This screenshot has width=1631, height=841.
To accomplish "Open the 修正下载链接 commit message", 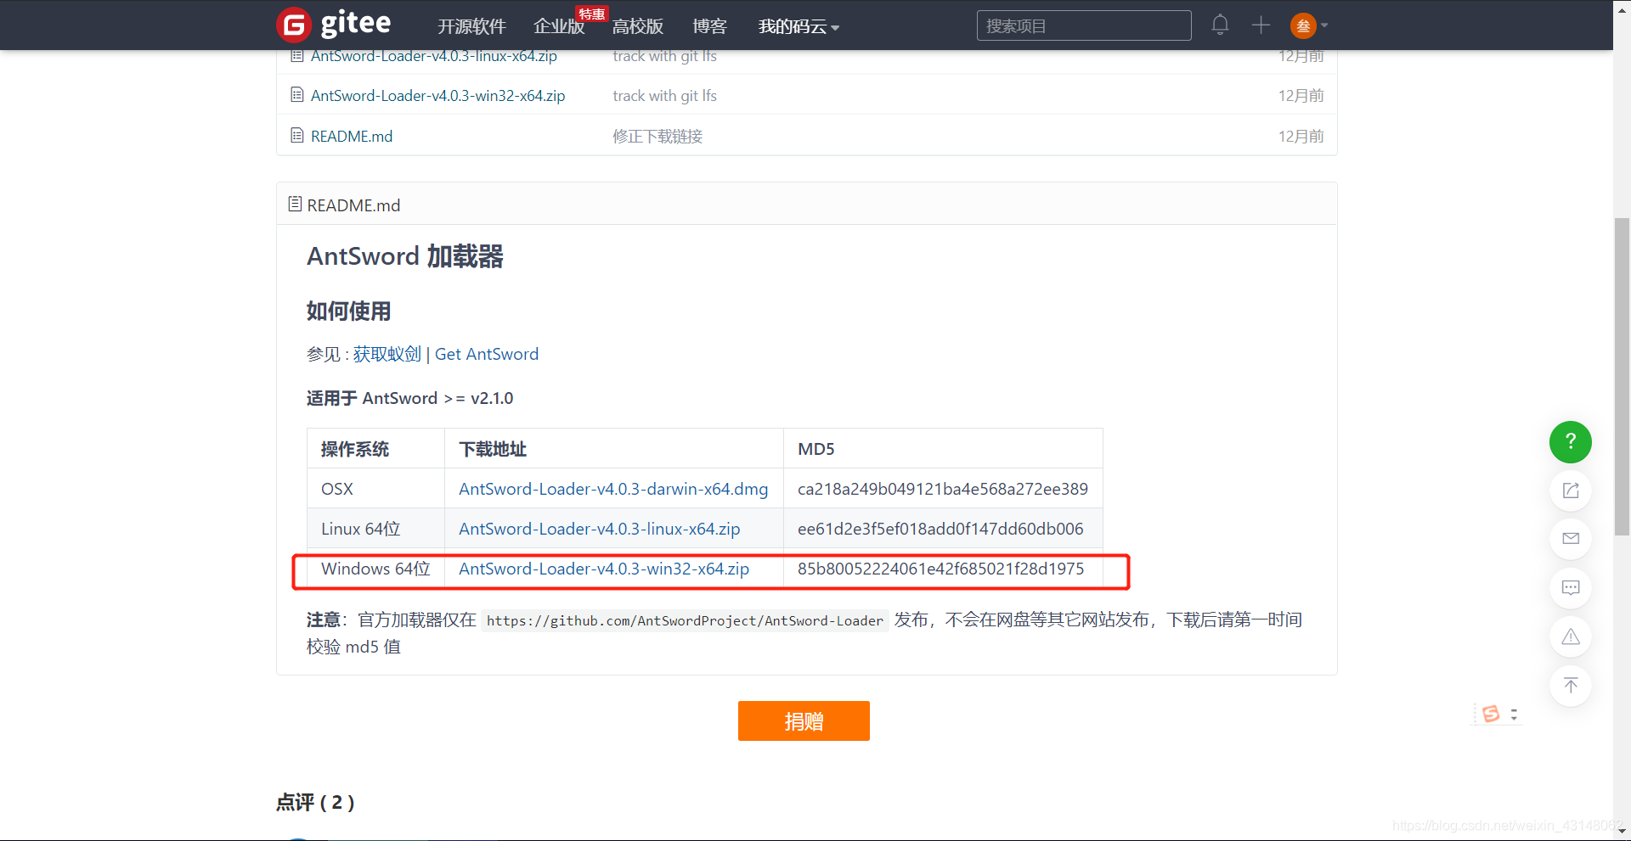I will coord(657,137).
